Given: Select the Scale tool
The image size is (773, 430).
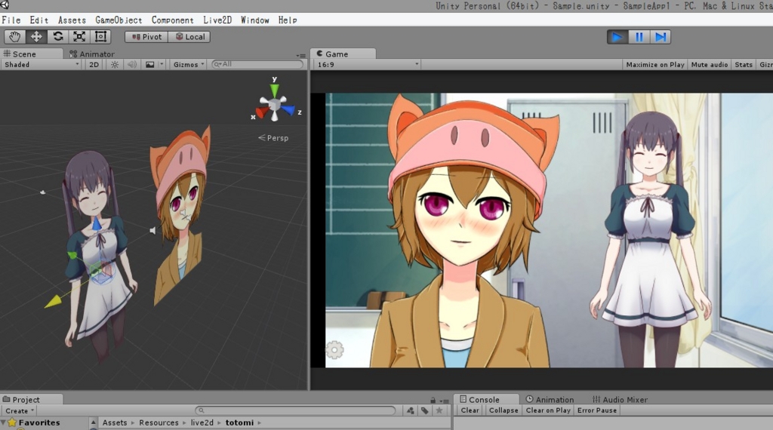Looking at the screenshot, I should click(79, 37).
